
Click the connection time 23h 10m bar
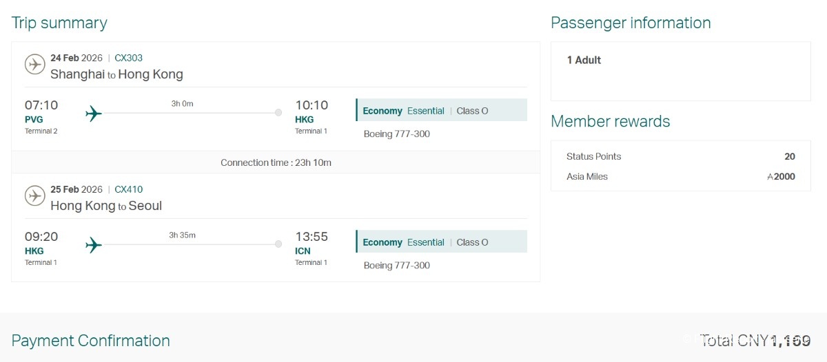[276, 162]
